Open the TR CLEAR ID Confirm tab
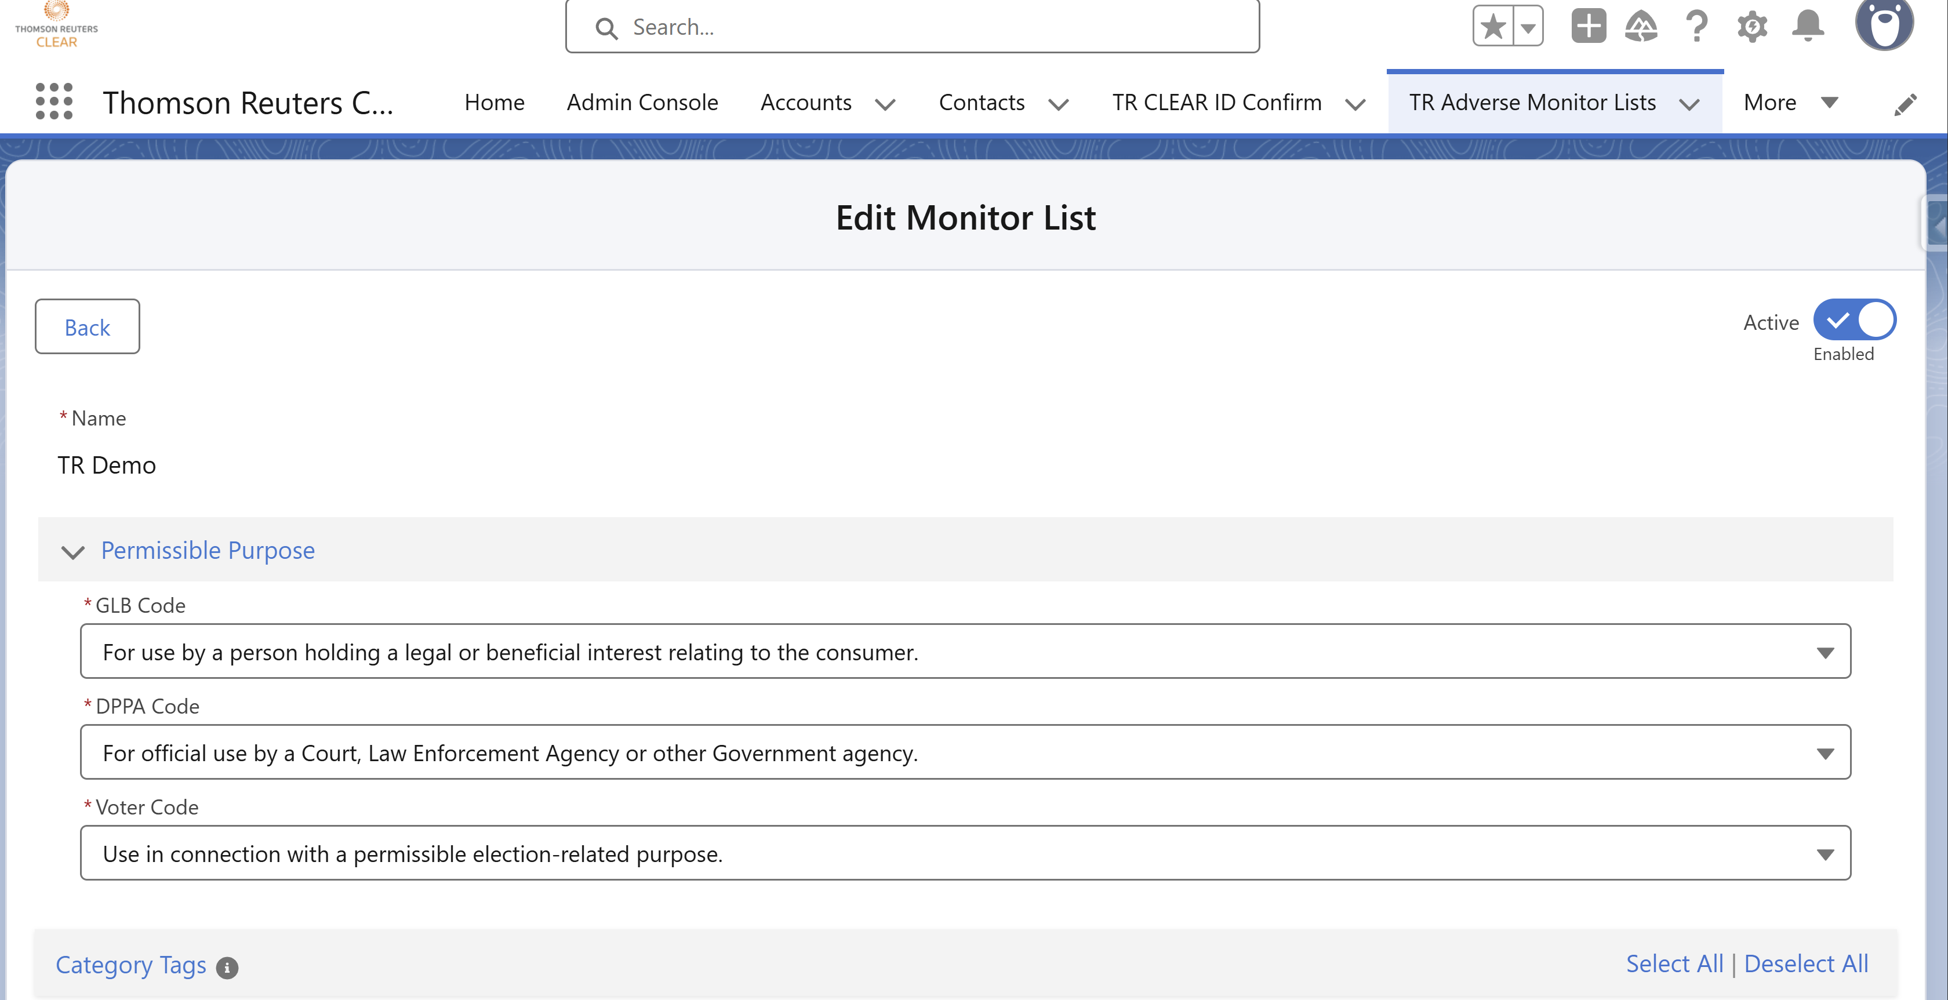The height and width of the screenshot is (1000, 1948). [1217, 102]
